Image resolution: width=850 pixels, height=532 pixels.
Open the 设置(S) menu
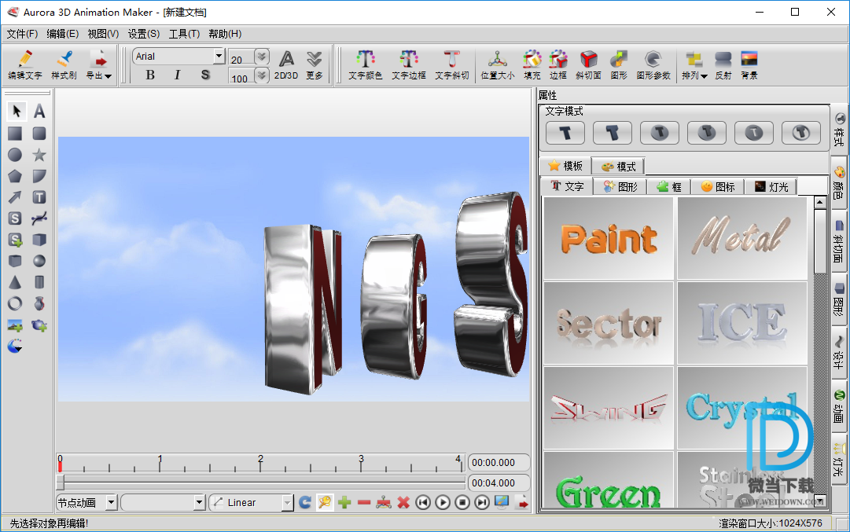144,34
